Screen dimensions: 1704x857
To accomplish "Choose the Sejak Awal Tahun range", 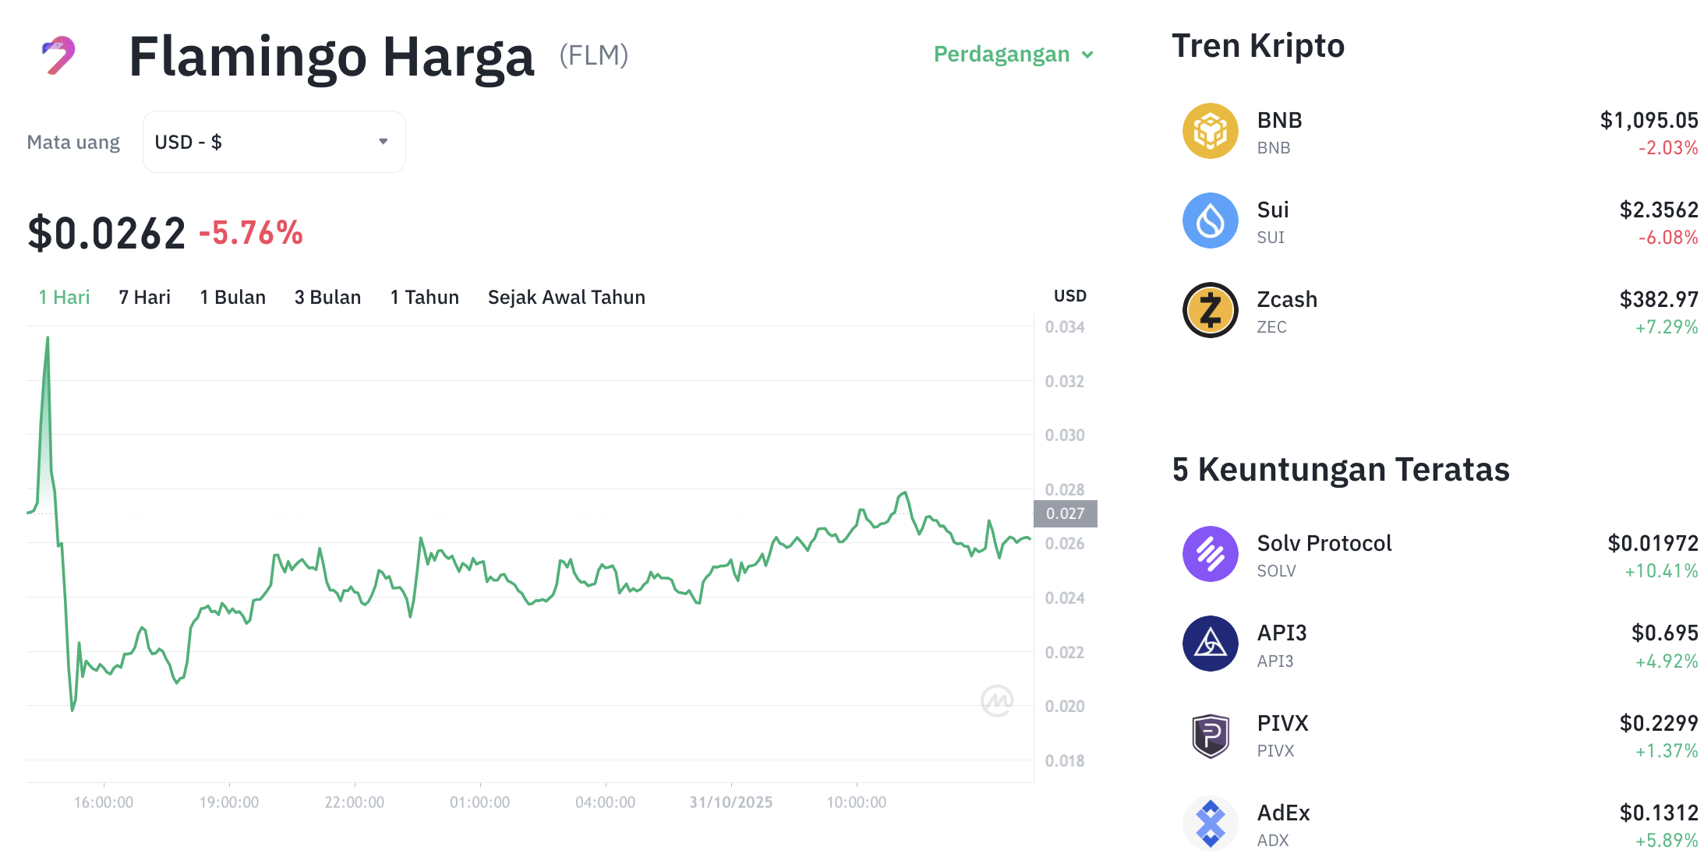I will tap(566, 297).
